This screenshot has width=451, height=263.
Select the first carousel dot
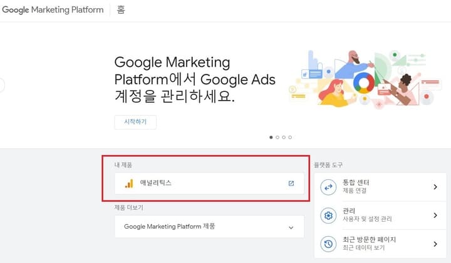(x=271, y=137)
